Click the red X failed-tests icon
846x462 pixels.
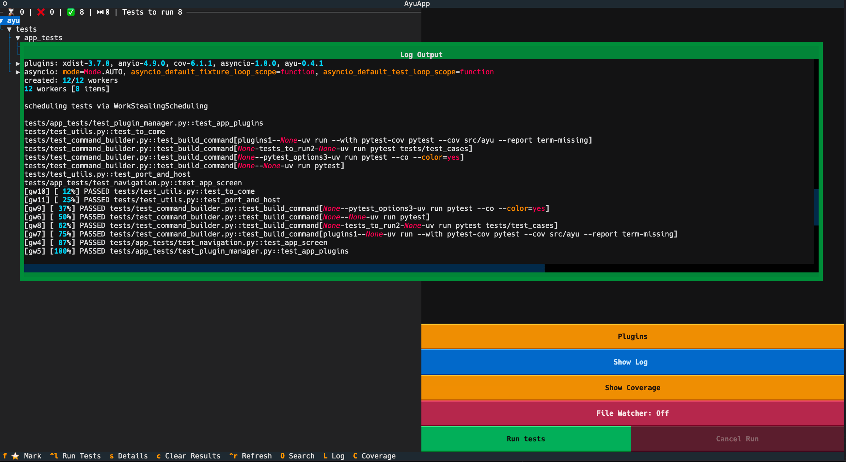pyautogui.click(x=41, y=12)
